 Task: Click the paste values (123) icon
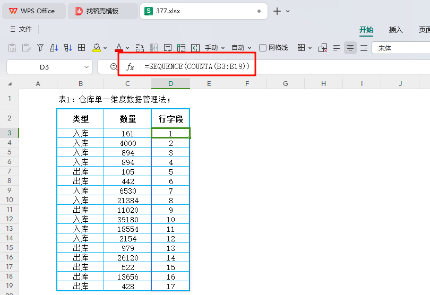point(12,48)
